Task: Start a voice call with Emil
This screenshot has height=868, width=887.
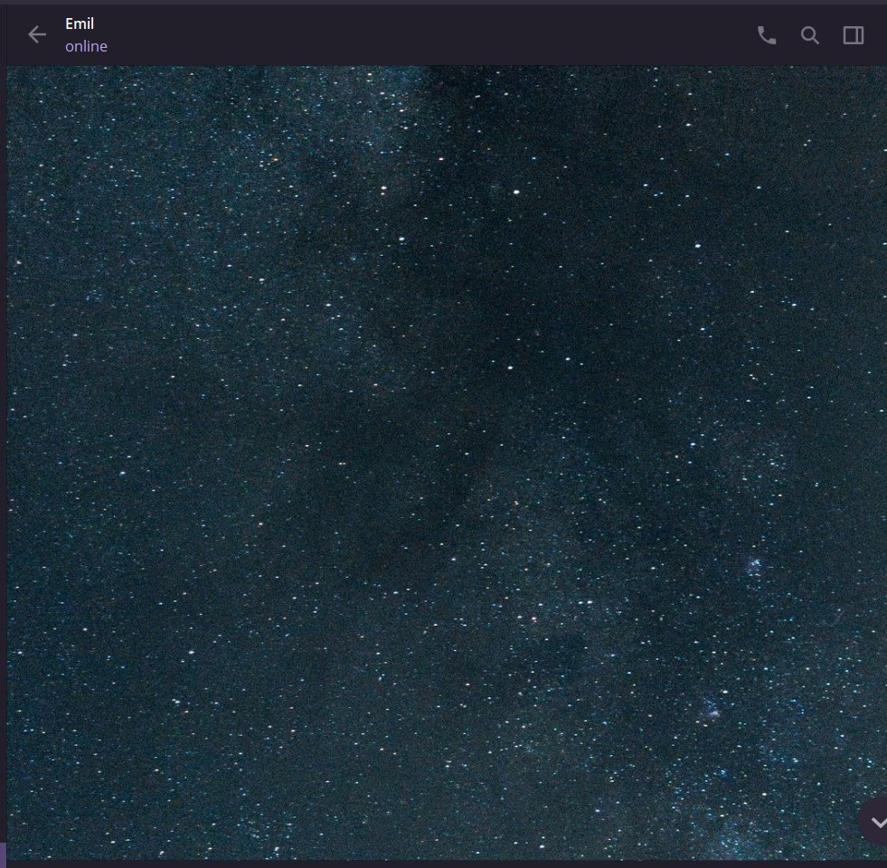Action: [x=767, y=35]
